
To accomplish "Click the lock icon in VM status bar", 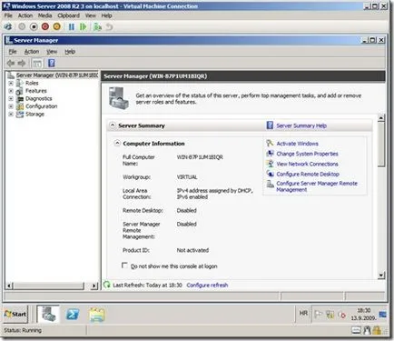I will click(x=377, y=330).
